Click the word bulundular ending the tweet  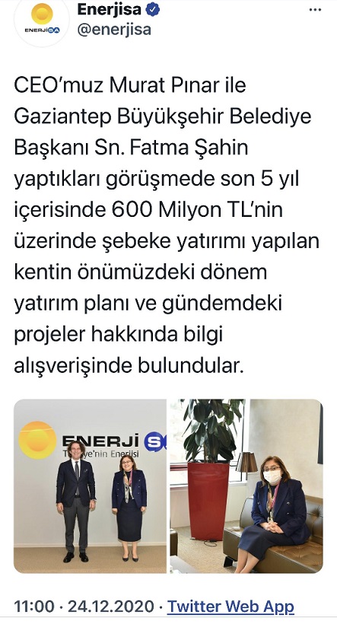(190, 365)
